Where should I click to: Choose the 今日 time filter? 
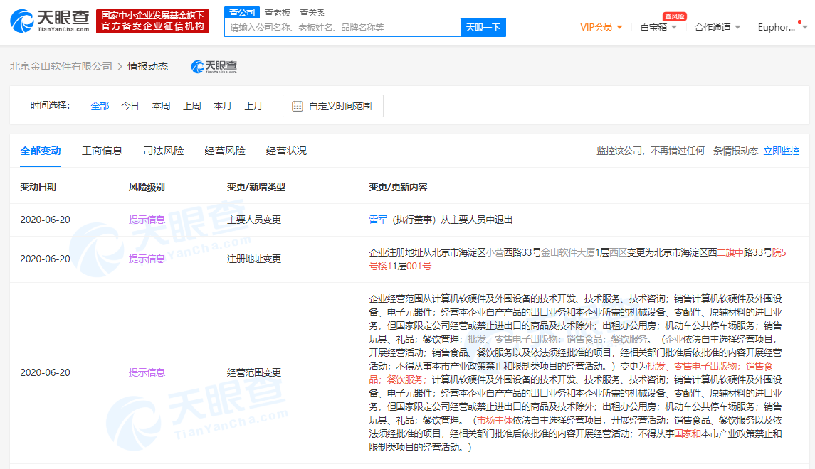tap(130, 106)
